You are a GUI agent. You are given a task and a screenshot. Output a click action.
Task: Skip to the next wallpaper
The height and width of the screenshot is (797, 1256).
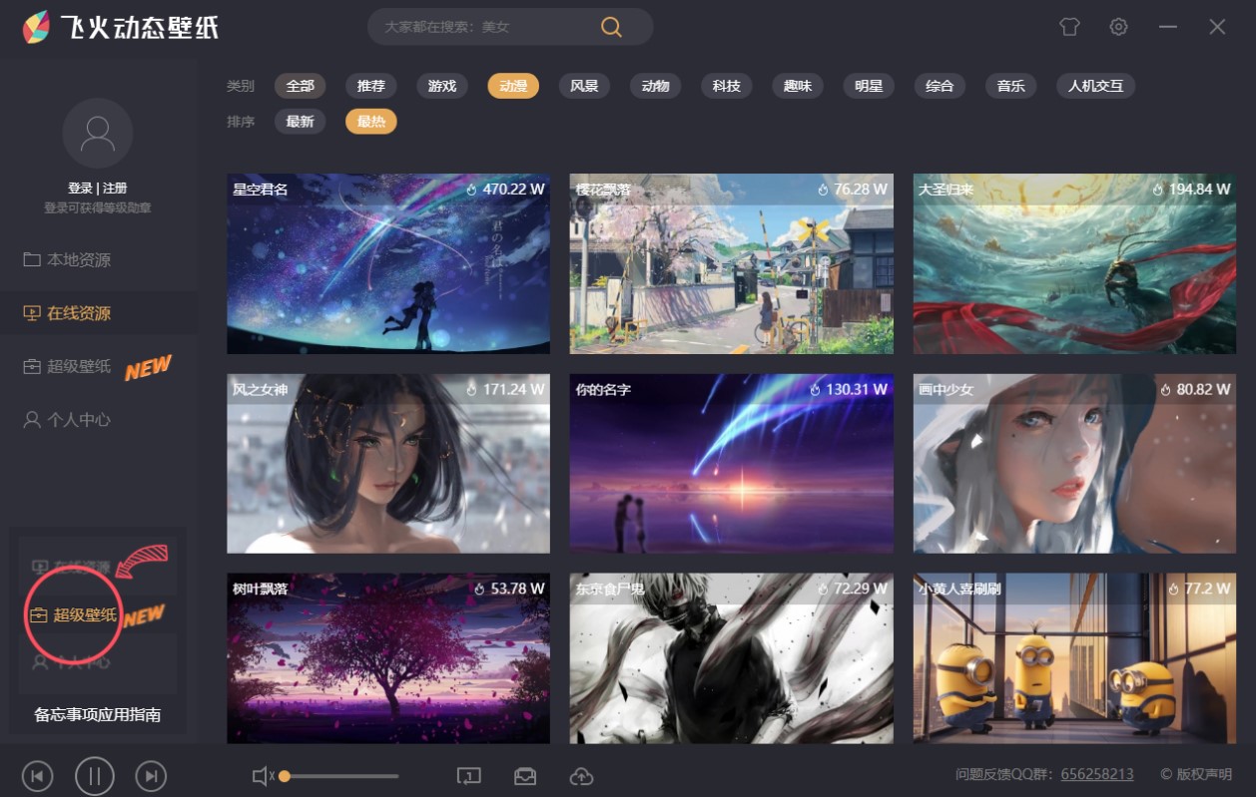coord(151,776)
